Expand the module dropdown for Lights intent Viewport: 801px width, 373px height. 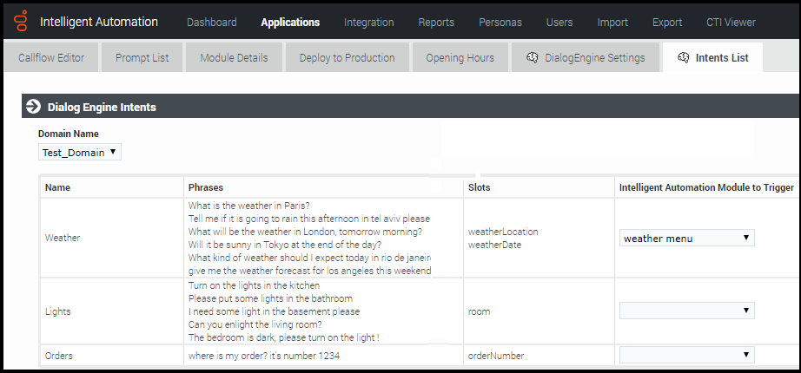[x=686, y=311]
